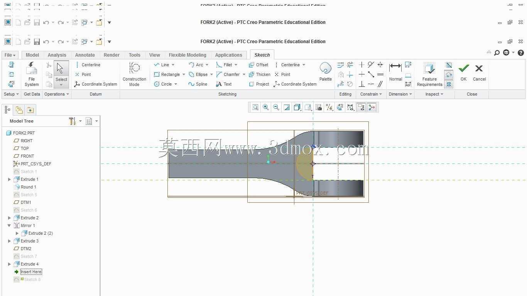
Task: Open the File menu dropdown
Action: [x=10, y=55]
